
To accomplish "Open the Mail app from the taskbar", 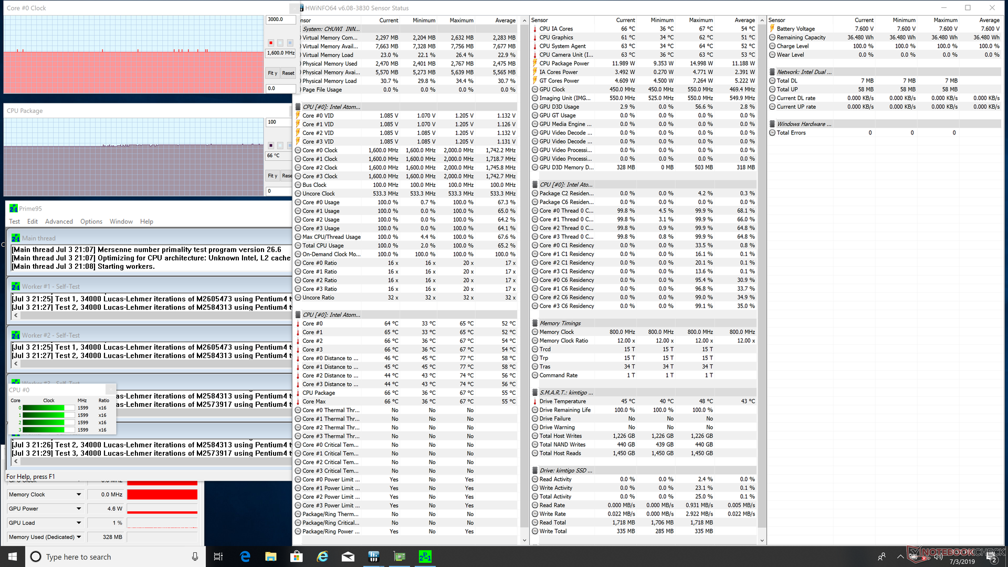I will [x=348, y=556].
